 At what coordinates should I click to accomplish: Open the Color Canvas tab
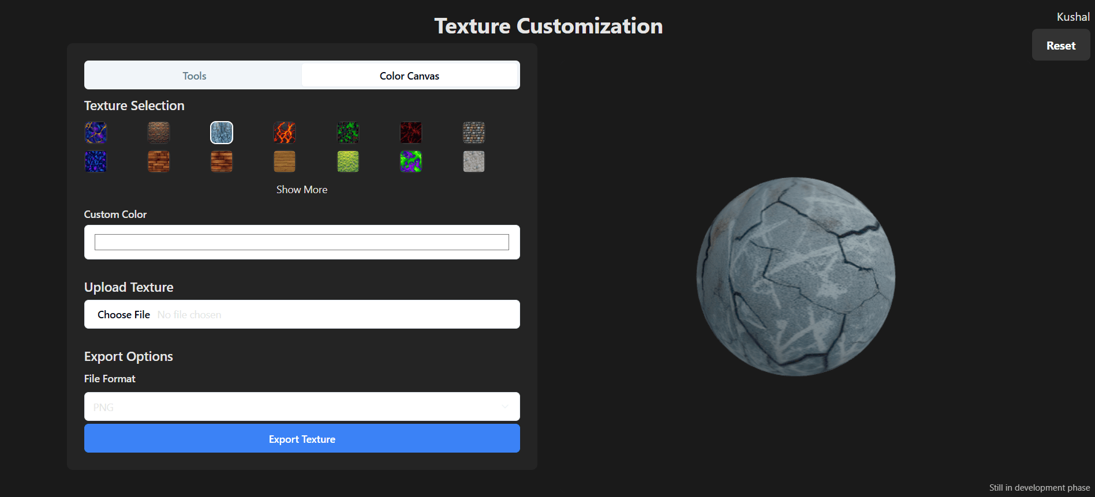pyautogui.click(x=409, y=76)
